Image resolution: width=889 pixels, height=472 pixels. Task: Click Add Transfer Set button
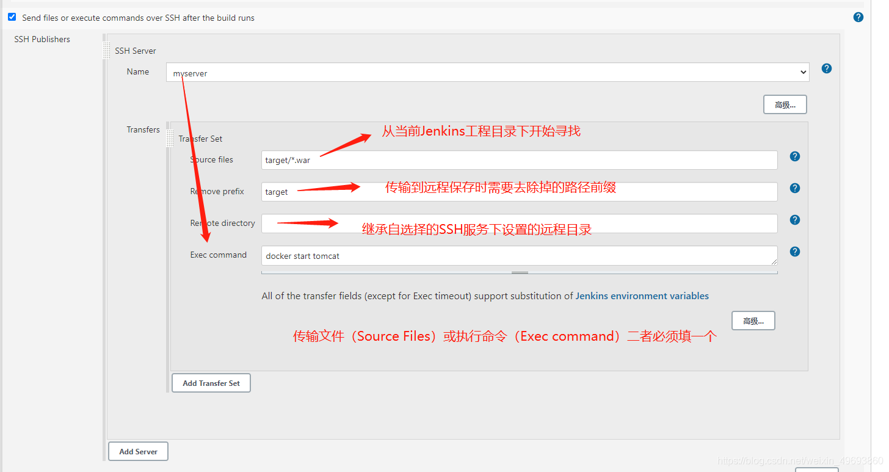point(211,383)
